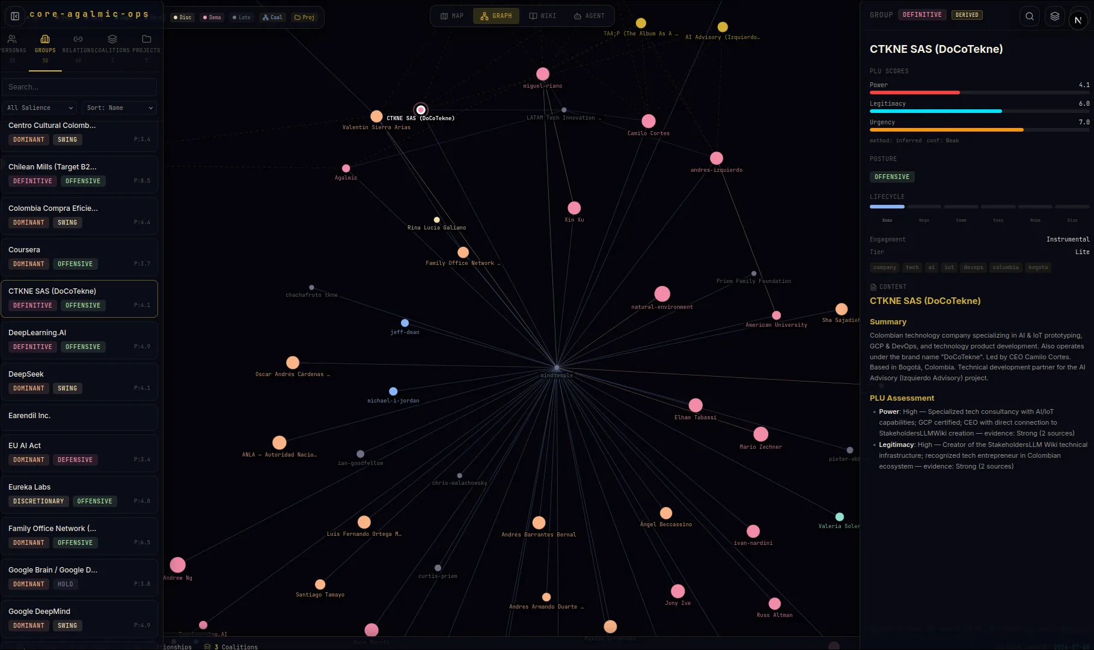
Task: Select Google DeepMind group card
Action: [x=79, y=619]
